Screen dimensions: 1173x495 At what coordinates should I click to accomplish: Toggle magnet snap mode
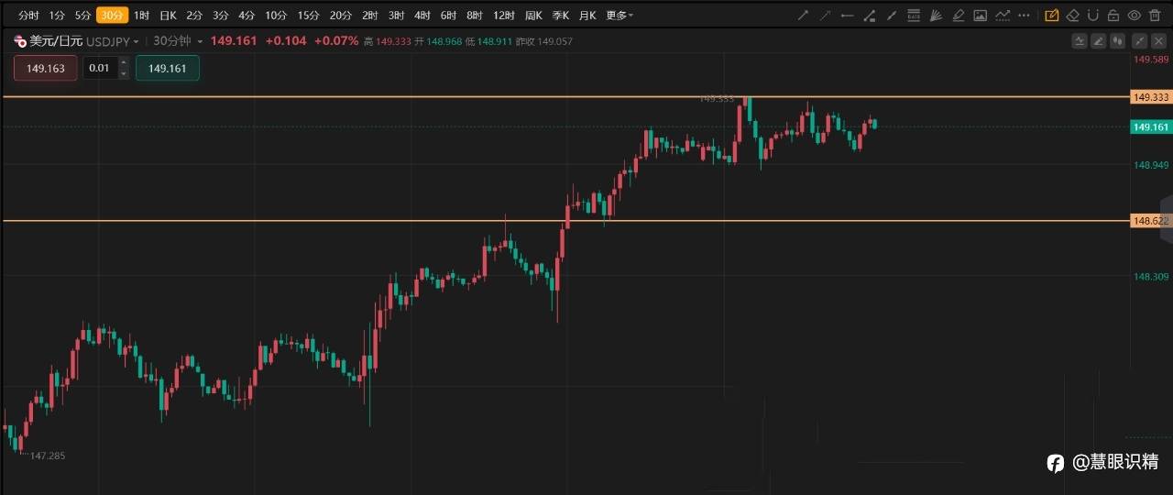click(1093, 16)
